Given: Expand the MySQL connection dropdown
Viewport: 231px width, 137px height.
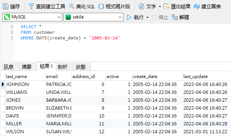Looking at the screenshot, I should (x=59, y=17).
